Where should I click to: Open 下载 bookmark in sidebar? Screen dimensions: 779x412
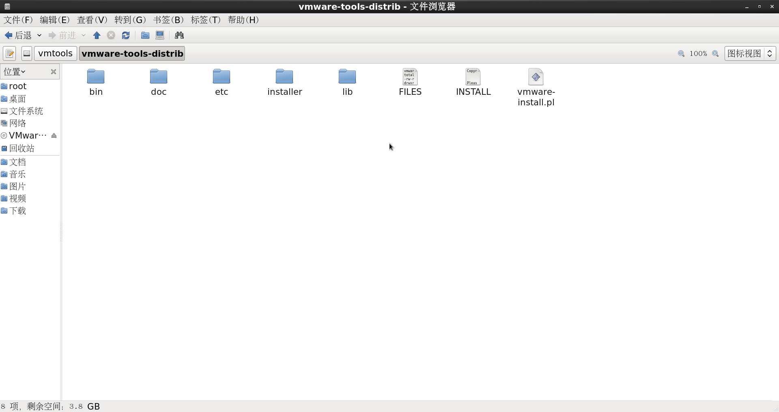tap(30, 211)
